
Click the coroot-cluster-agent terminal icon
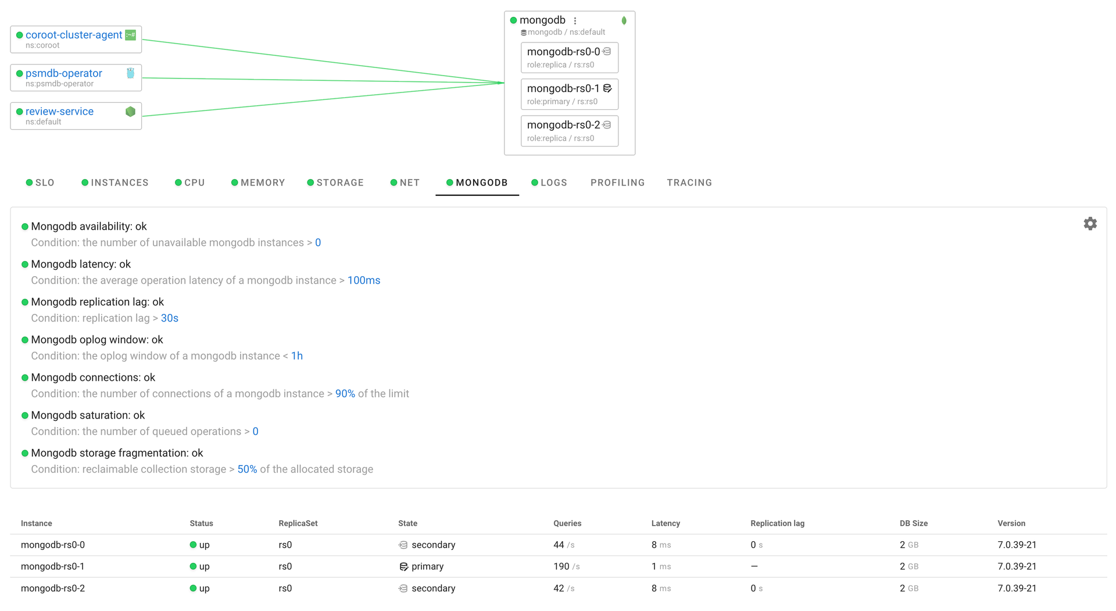point(131,35)
